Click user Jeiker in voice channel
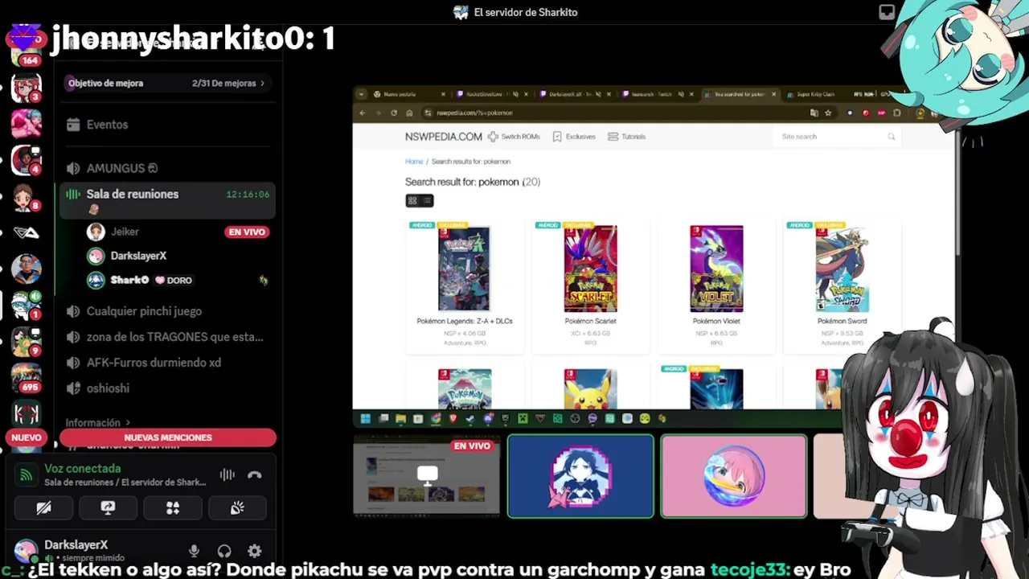The image size is (1029, 579). [x=125, y=232]
